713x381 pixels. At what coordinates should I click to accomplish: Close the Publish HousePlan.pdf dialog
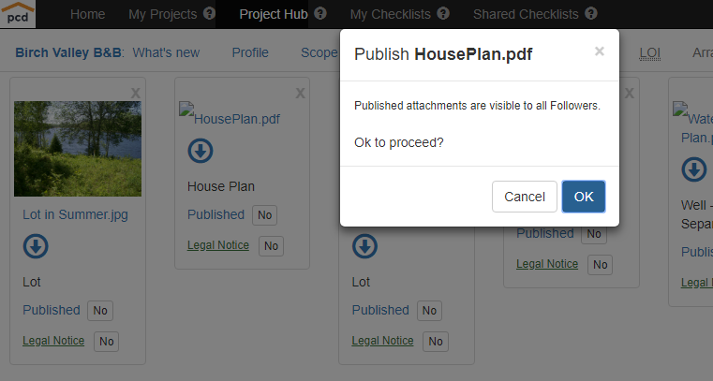tap(600, 51)
